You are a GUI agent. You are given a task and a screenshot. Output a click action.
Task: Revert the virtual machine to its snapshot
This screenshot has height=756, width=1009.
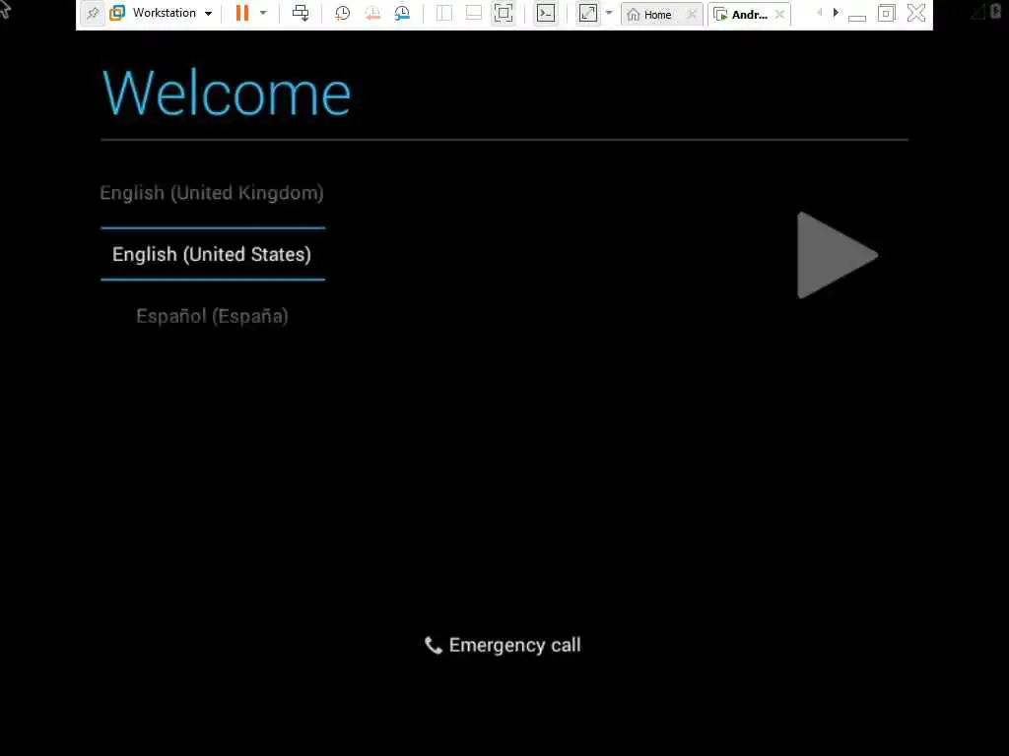[372, 13]
